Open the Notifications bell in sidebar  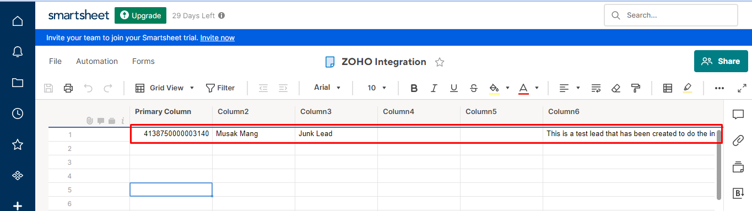coord(18,52)
